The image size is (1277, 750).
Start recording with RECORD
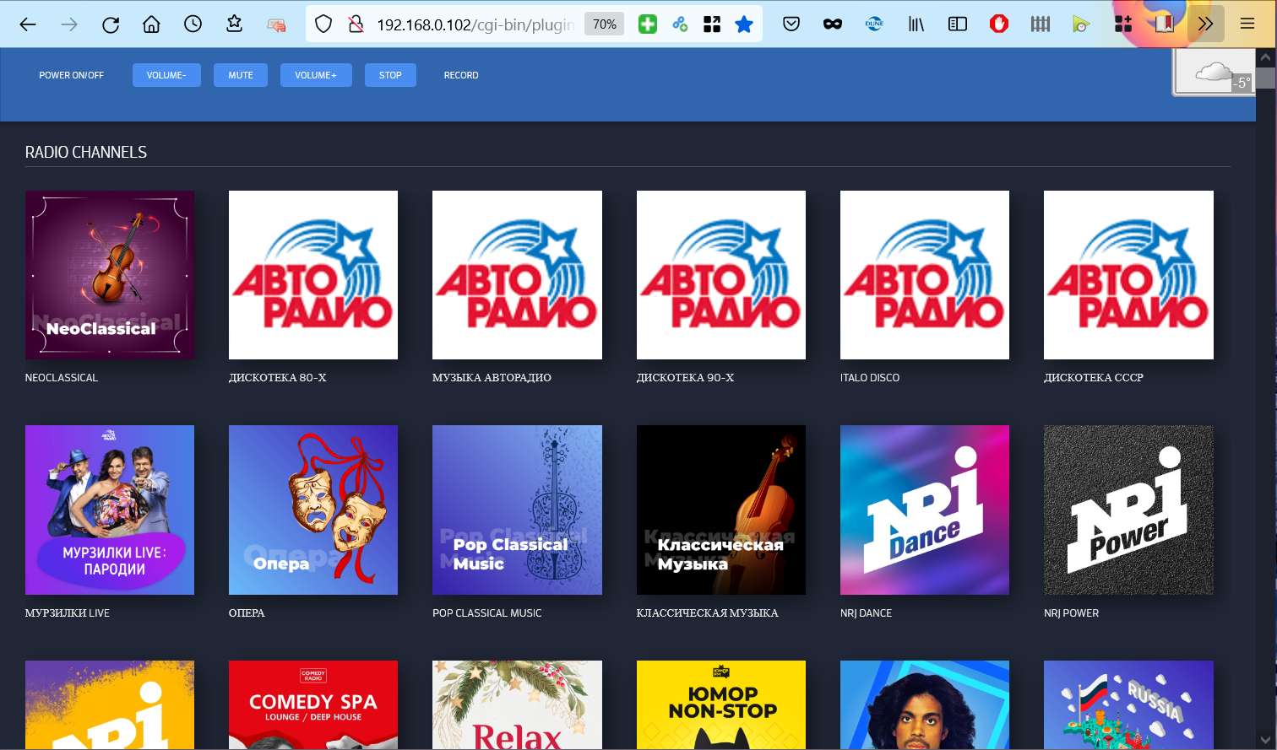pos(461,75)
